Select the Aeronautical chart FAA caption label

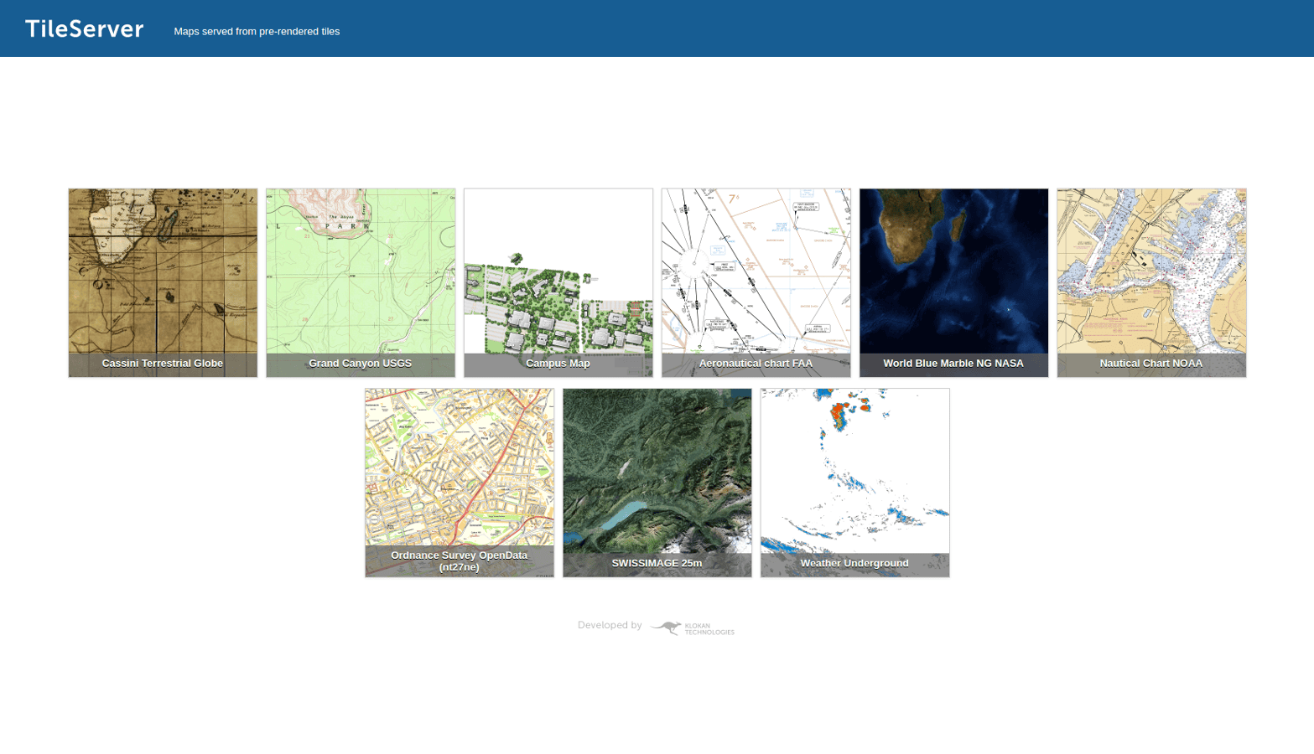(x=756, y=364)
